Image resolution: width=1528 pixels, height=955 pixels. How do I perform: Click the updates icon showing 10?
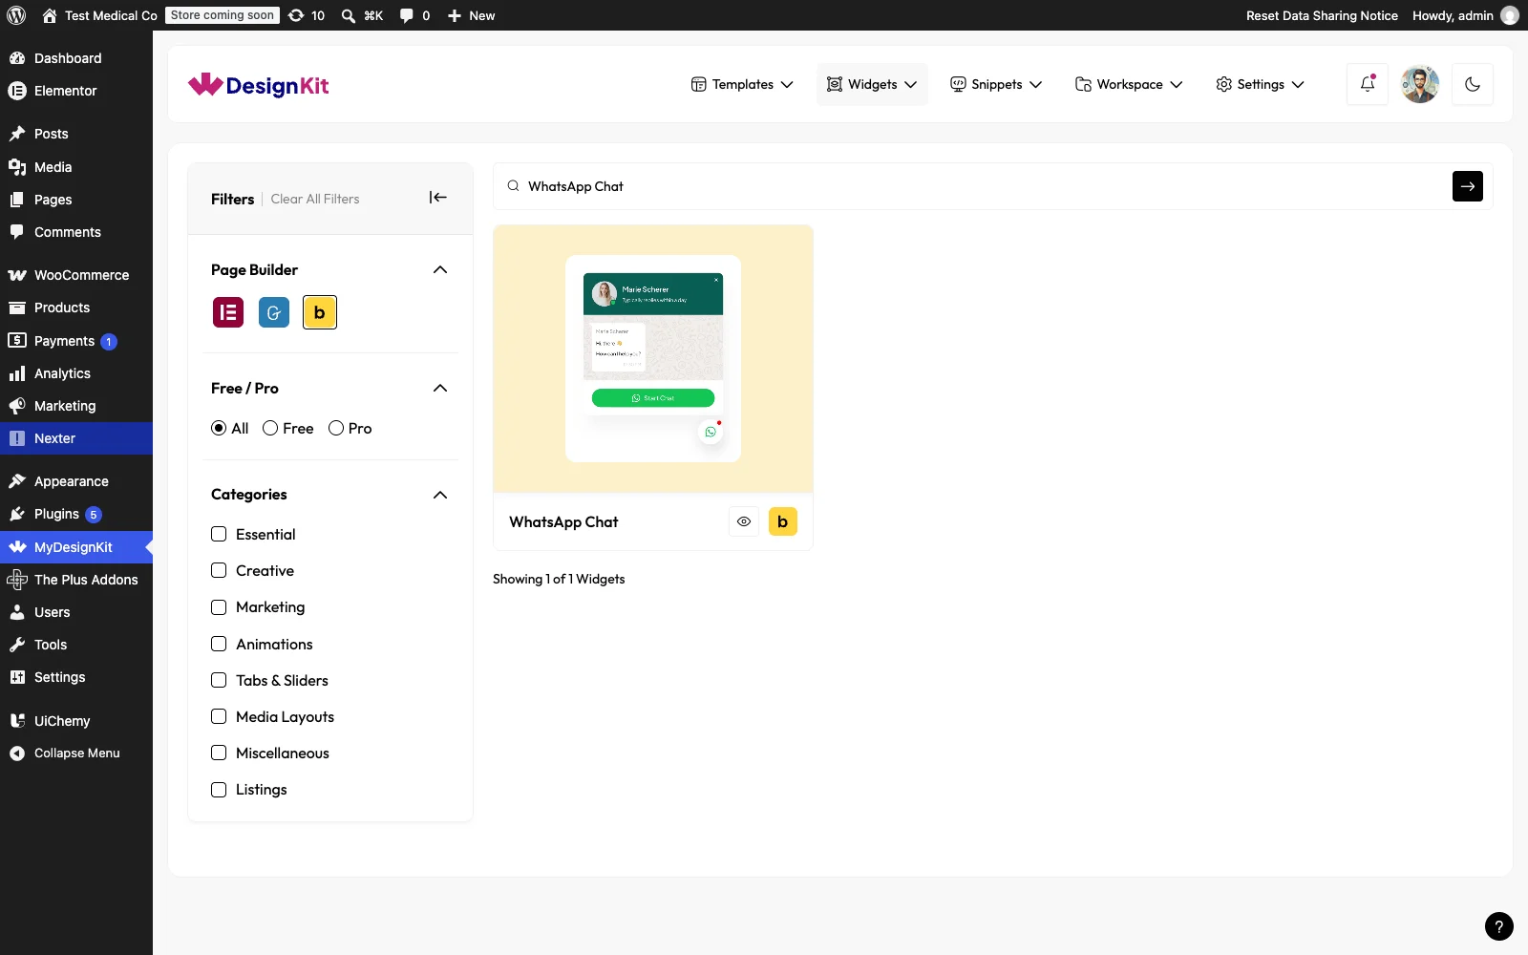[x=307, y=15]
